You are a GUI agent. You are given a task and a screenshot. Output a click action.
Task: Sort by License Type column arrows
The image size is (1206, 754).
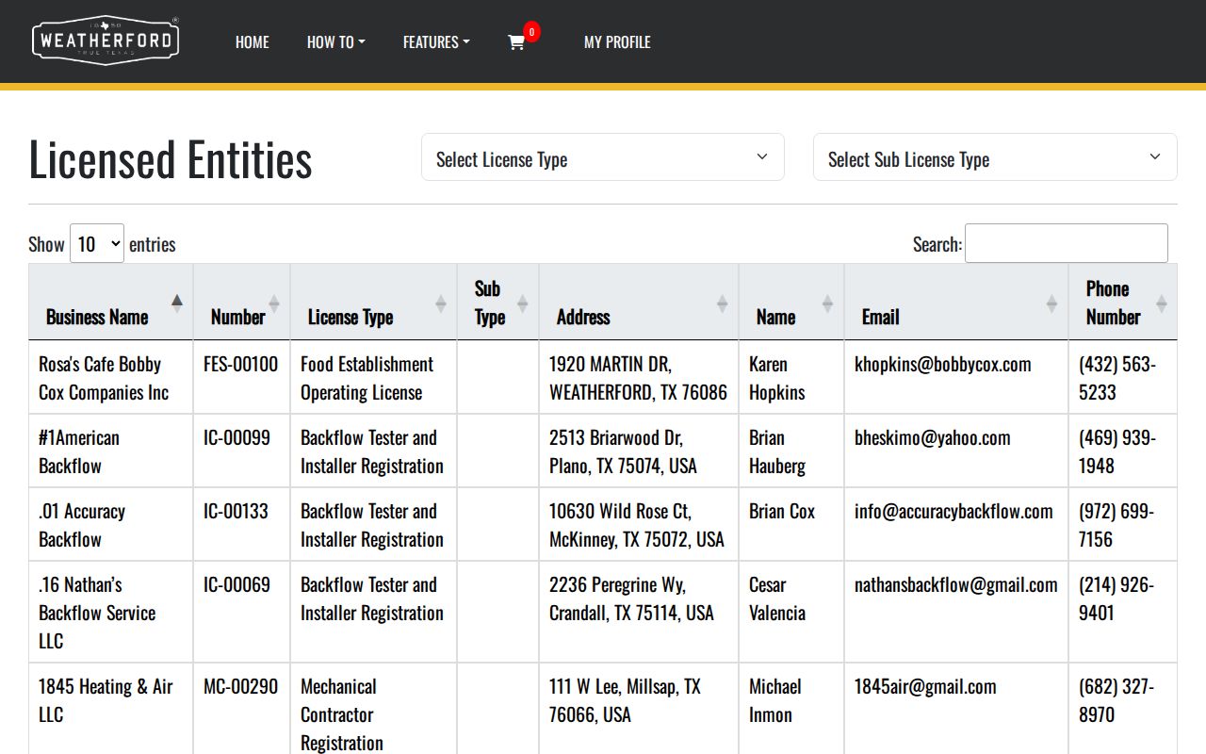440,303
